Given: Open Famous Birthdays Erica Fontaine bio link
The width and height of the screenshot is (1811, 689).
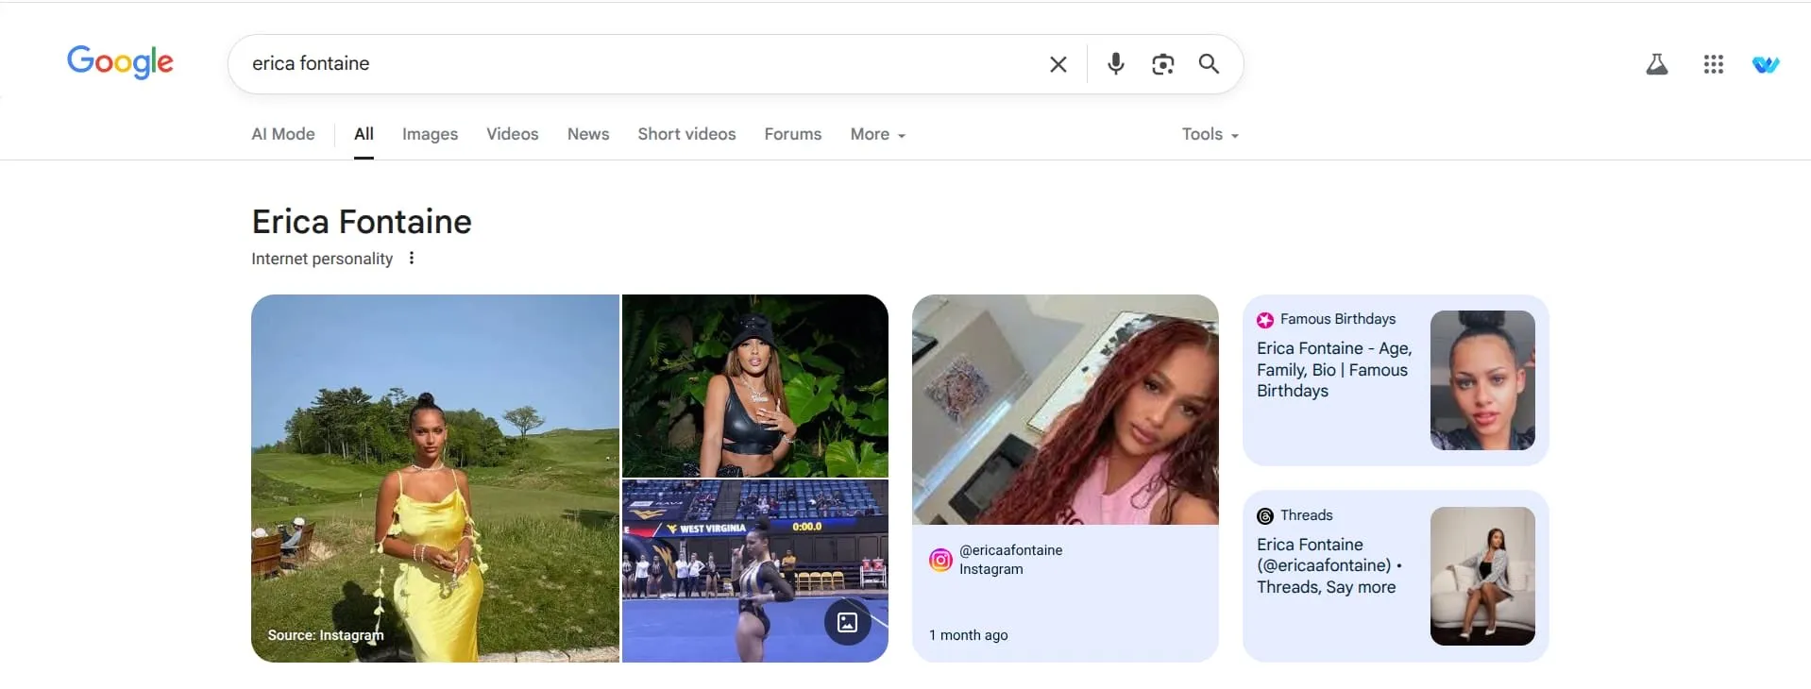Looking at the screenshot, I should click(x=1334, y=370).
